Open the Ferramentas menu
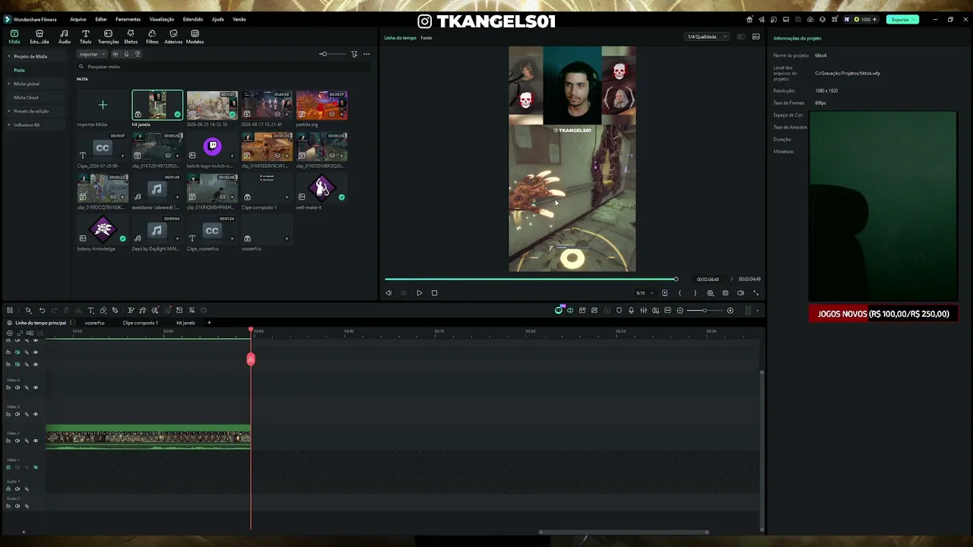This screenshot has width=973, height=547. pos(128,19)
